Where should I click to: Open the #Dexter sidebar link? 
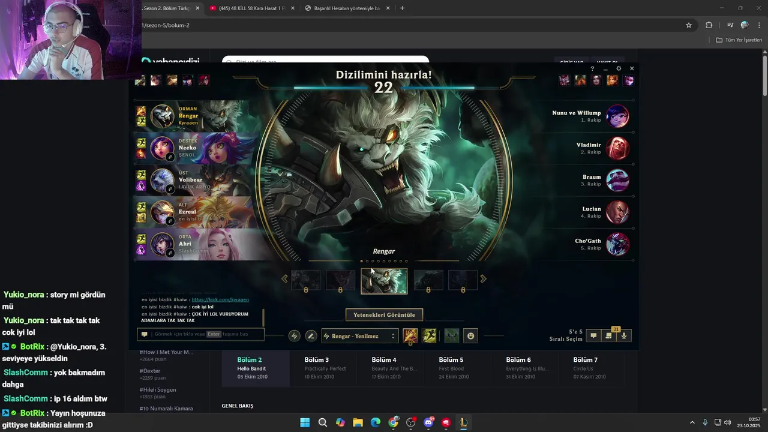[150, 371]
